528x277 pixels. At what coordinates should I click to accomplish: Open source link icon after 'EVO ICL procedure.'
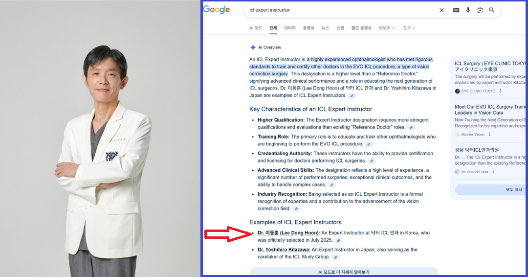(369, 144)
